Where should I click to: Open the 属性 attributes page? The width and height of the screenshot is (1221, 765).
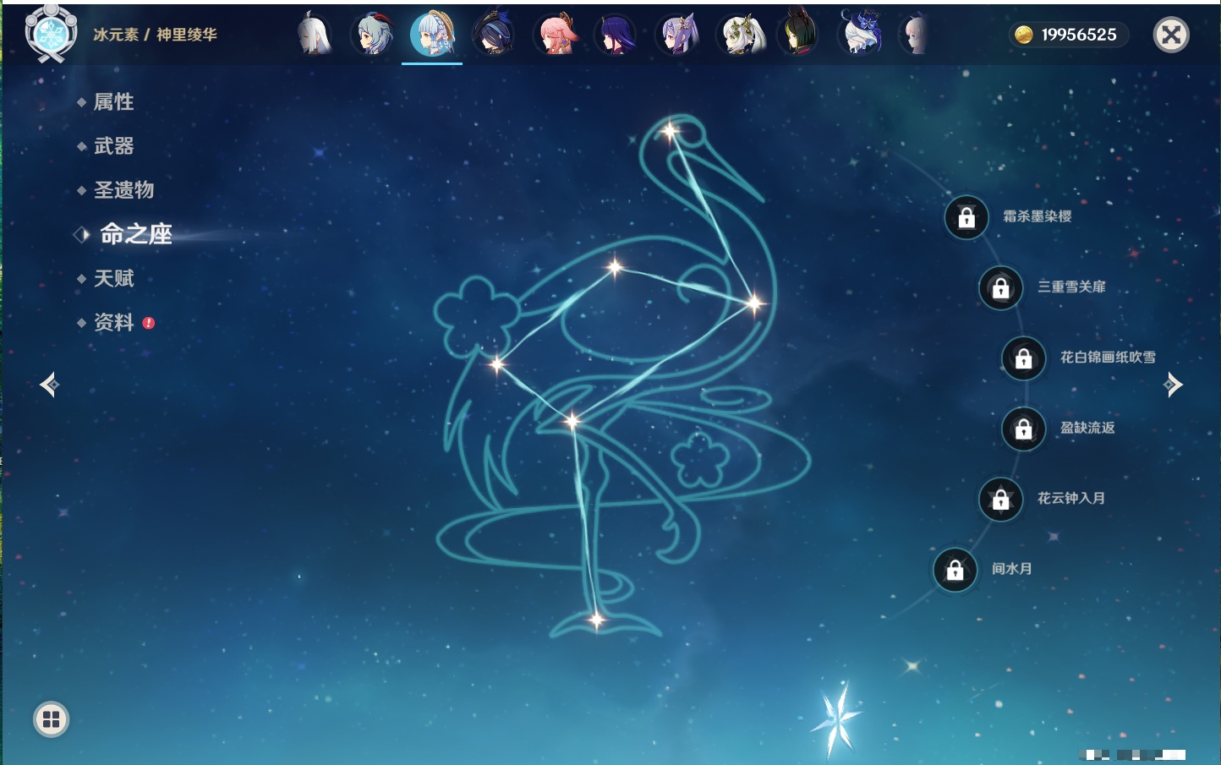click(113, 102)
